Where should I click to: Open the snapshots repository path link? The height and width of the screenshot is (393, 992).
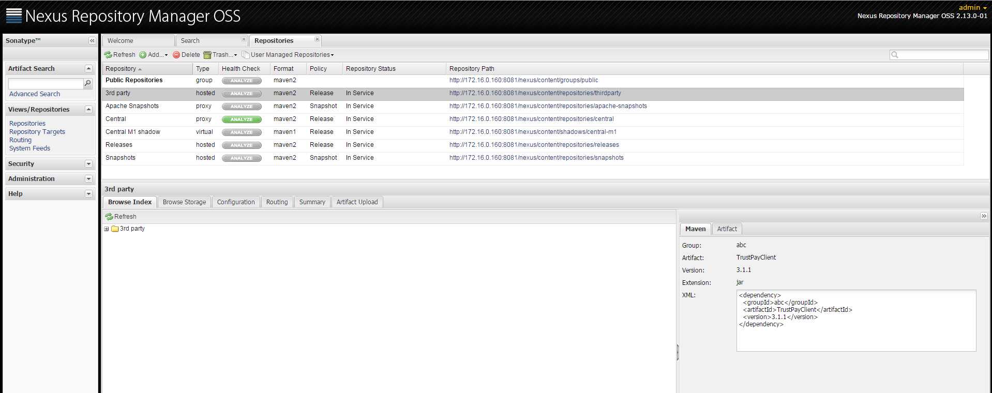click(x=536, y=158)
